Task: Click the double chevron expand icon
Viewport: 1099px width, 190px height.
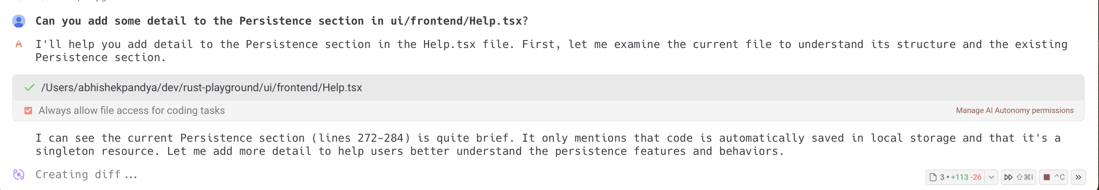Action: coord(1078,177)
